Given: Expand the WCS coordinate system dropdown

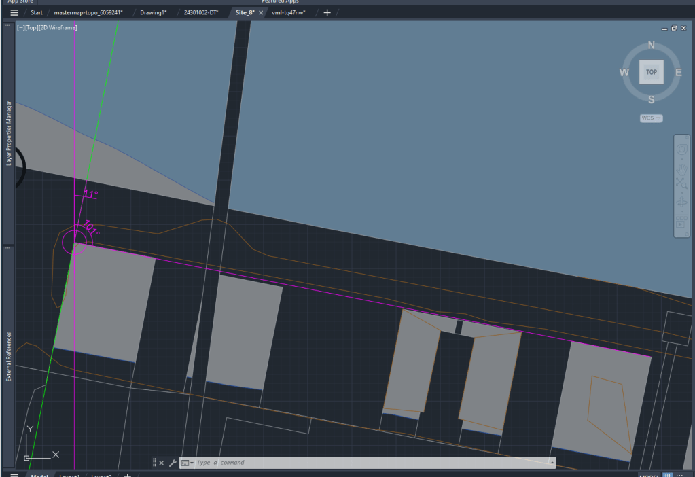Looking at the screenshot, I should [651, 118].
